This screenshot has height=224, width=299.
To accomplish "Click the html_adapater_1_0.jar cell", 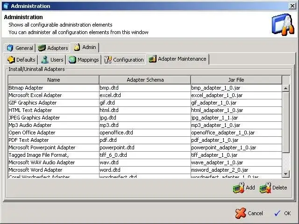I will [x=236, y=110].
